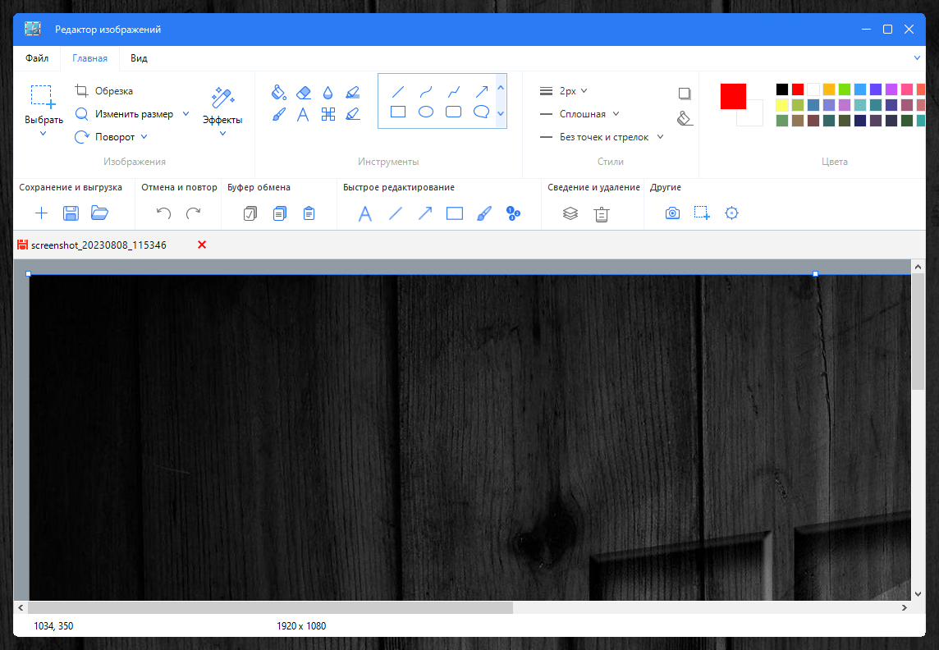Select the speech bubble shape
This screenshot has height=650, width=939.
[482, 112]
